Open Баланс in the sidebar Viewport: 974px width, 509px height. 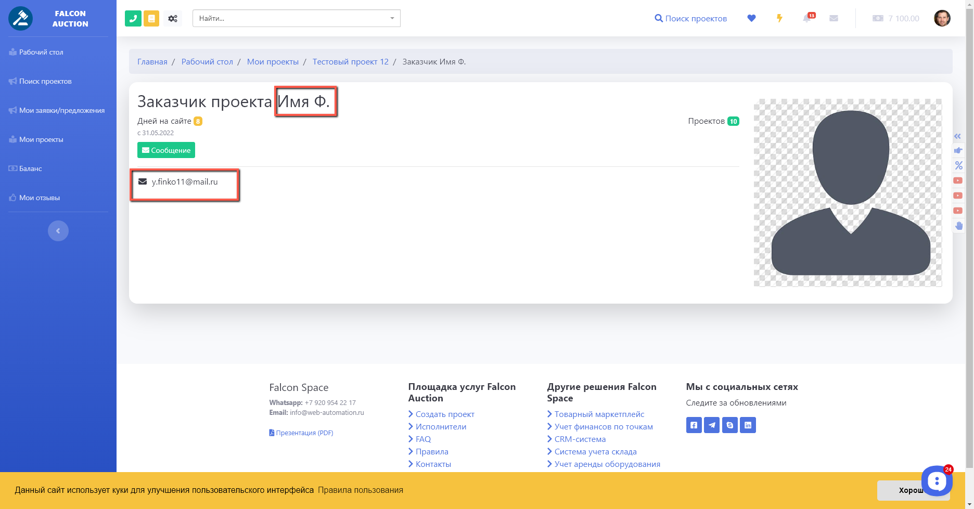(x=30, y=168)
